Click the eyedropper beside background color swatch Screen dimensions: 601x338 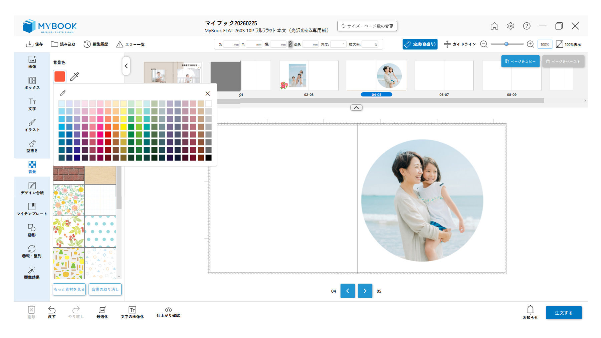[75, 76]
